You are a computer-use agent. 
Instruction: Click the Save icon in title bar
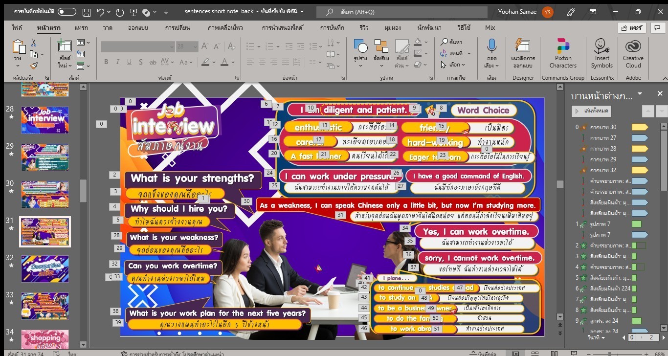click(x=86, y=12)
